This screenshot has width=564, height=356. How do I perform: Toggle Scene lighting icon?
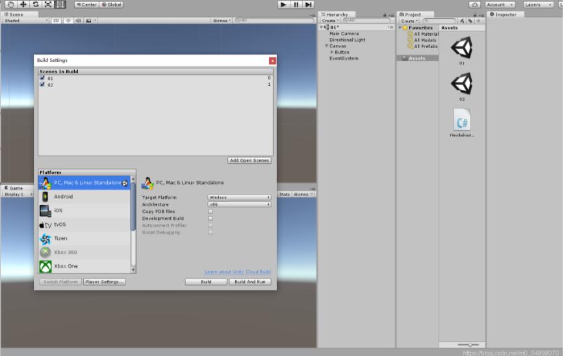pos(68,21)
